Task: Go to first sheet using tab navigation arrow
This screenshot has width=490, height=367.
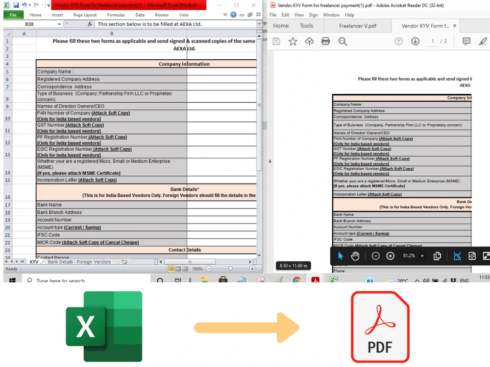Action: [6, 261]
